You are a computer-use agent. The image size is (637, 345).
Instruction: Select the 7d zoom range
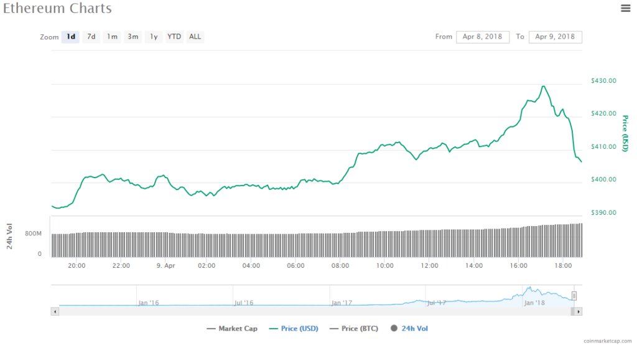(91, 37)
